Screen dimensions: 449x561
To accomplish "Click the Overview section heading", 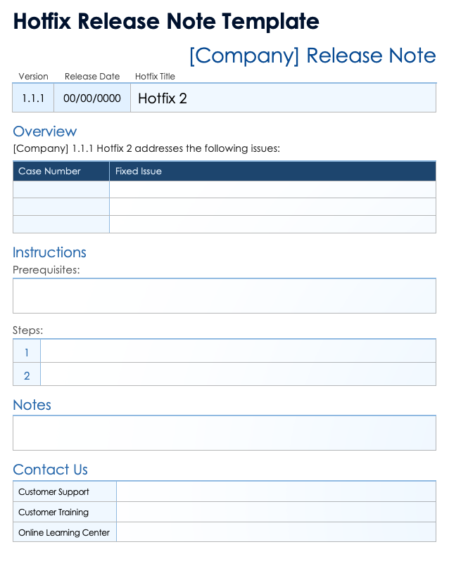I will (45, 131).
